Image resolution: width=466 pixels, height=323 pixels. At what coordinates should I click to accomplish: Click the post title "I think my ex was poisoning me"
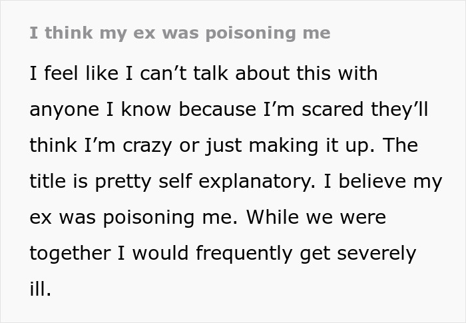tap(180, 33)
